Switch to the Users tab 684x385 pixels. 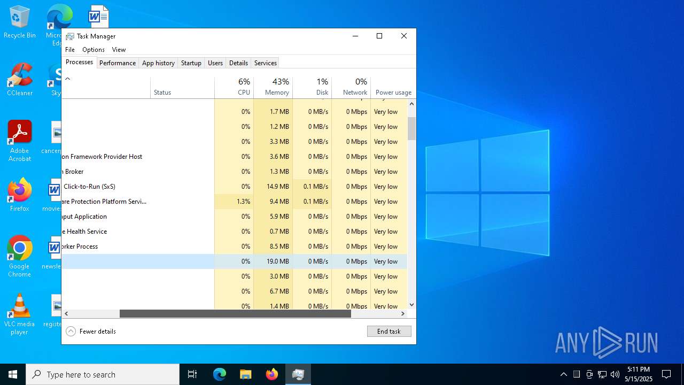(215, 63)
